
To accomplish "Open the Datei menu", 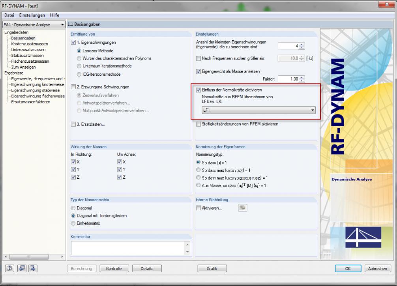I will 9,15.
